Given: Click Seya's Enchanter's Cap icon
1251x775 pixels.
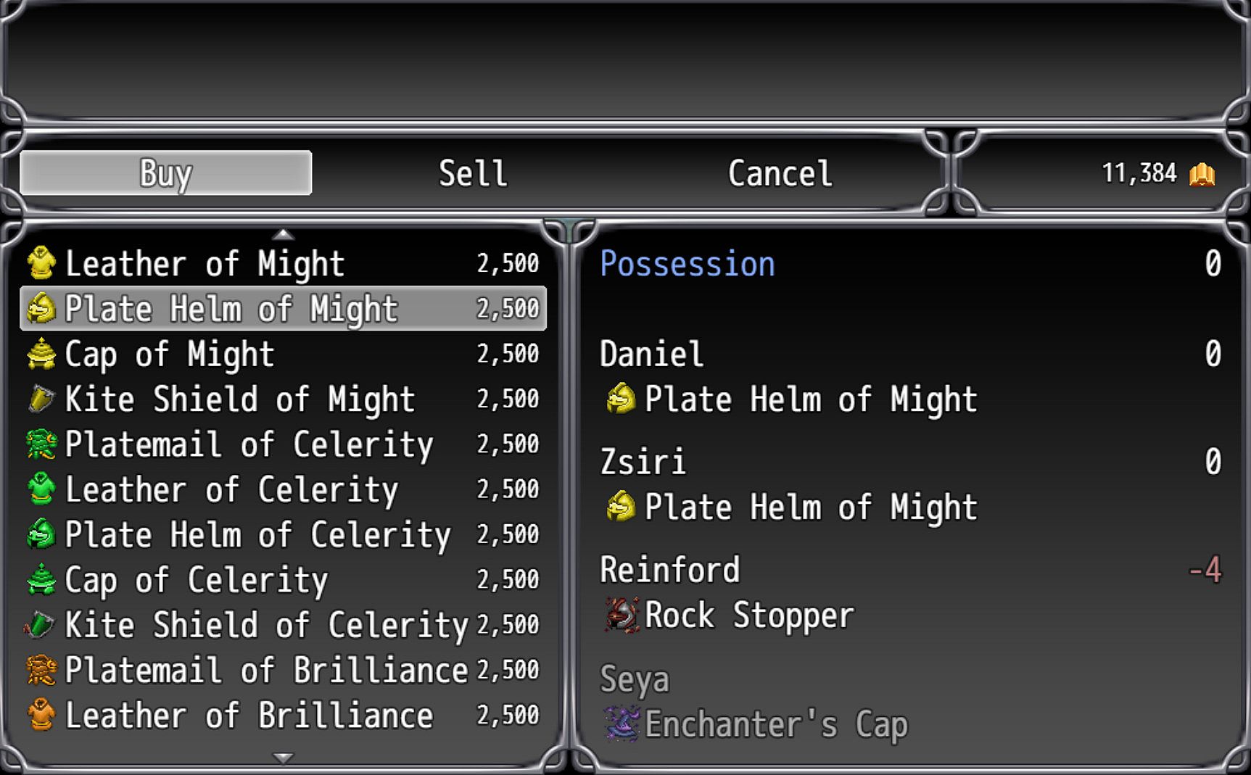Looking at the screenshot, I should [x=622, y=724].
